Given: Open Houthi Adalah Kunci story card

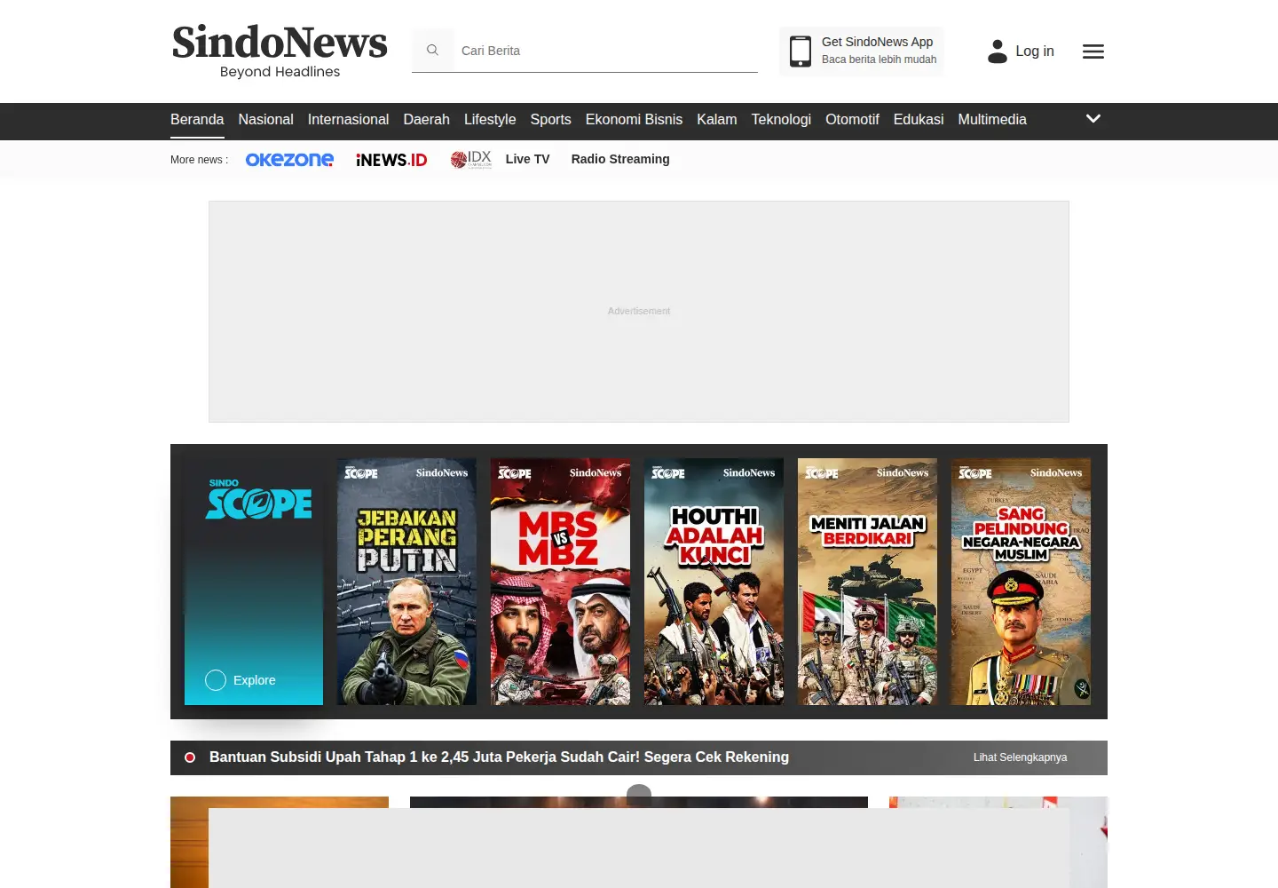Looking at the screenshot, I should pos(714,582).
